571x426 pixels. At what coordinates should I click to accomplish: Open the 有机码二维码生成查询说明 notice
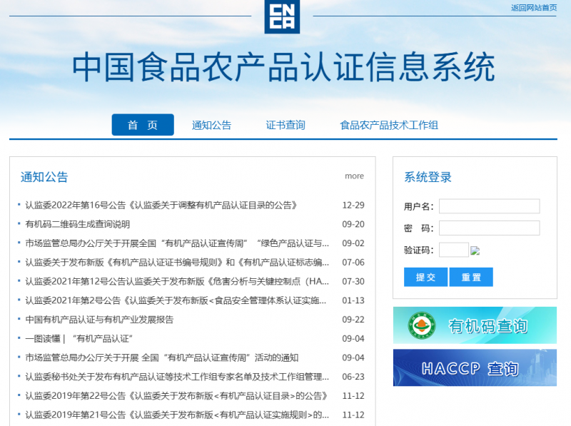point(78,224)
